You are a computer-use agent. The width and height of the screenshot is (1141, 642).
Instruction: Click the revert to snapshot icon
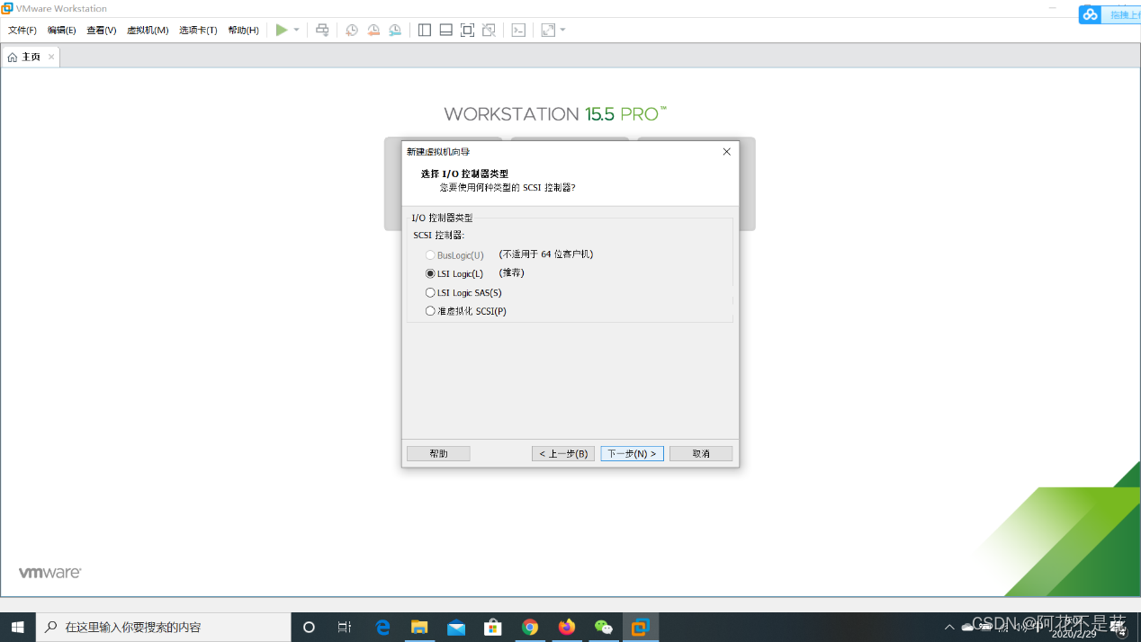coord(373,30)
